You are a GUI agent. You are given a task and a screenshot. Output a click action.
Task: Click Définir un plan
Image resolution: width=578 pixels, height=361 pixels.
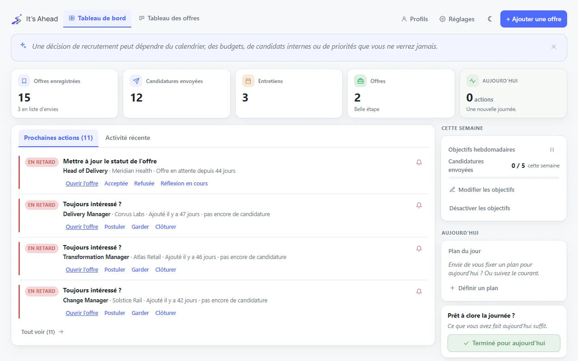(x=474, y=288)
